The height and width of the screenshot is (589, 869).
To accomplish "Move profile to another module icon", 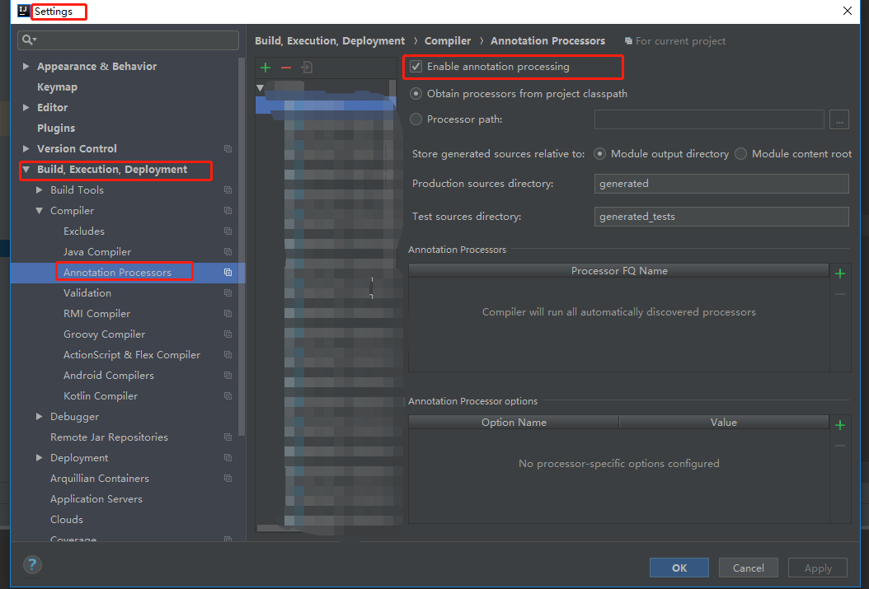I will [307, 68].
